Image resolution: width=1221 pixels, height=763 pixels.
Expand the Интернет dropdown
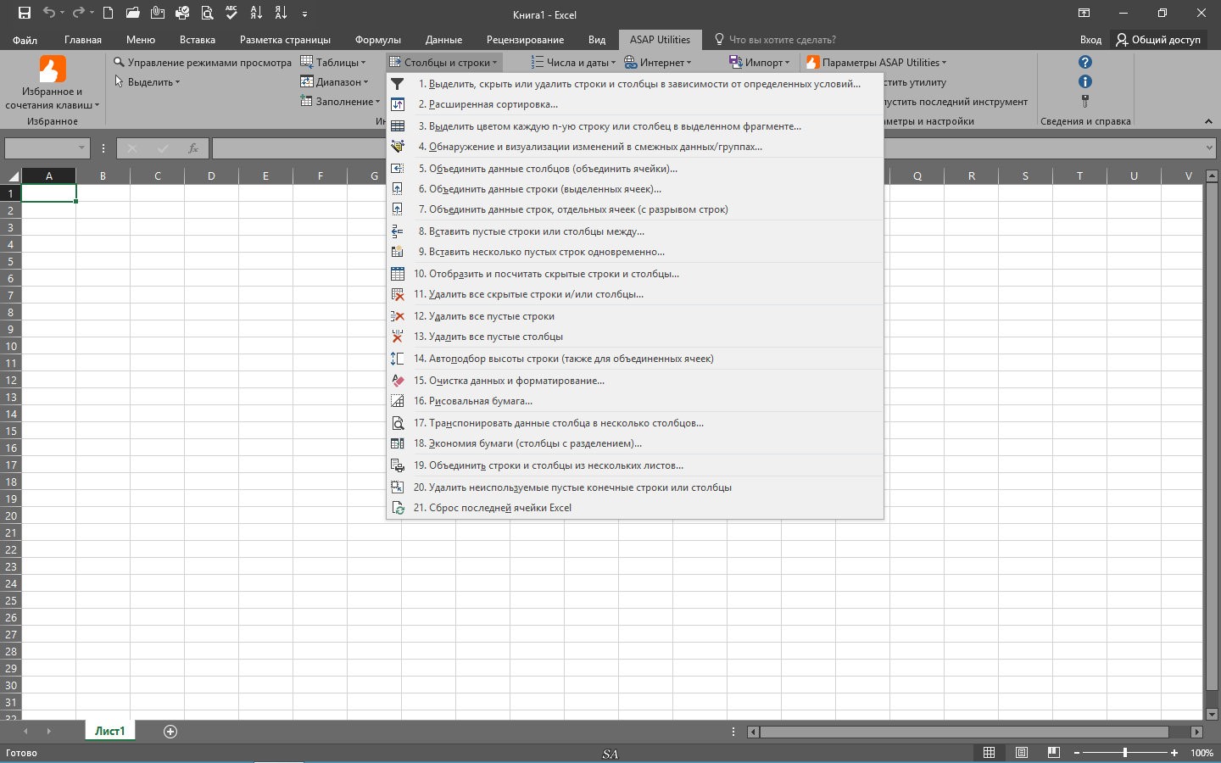(660, 62)
